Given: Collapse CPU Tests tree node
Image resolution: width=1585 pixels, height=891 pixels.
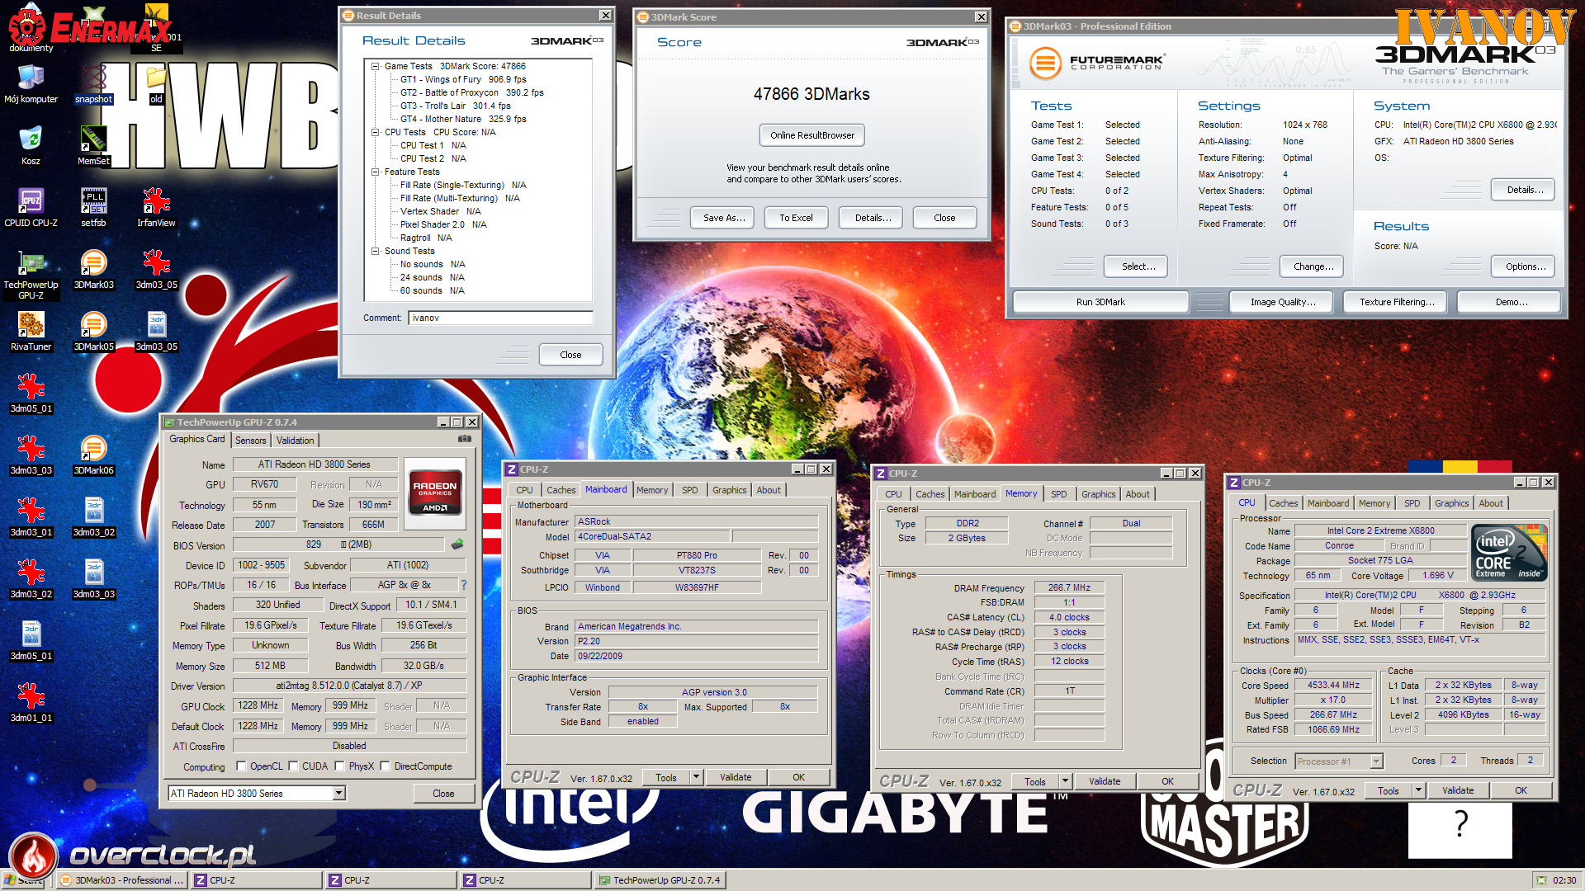Looking at the screenshot, I should tap(375, 132).
